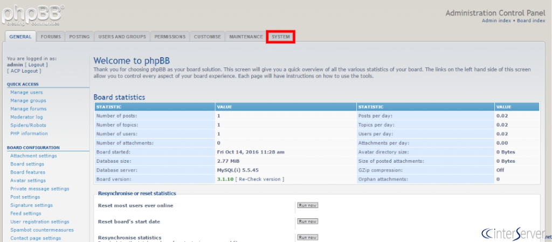
Task: Go to the Permissions tab
Action: coord(170,37)
